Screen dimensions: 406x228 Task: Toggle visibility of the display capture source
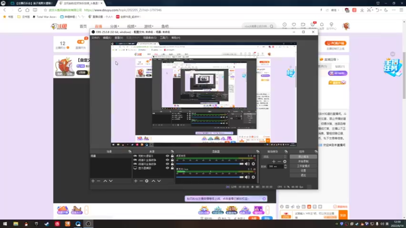[x=167, y=168]
